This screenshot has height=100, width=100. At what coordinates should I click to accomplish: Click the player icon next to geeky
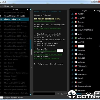(x=72, y=34)
